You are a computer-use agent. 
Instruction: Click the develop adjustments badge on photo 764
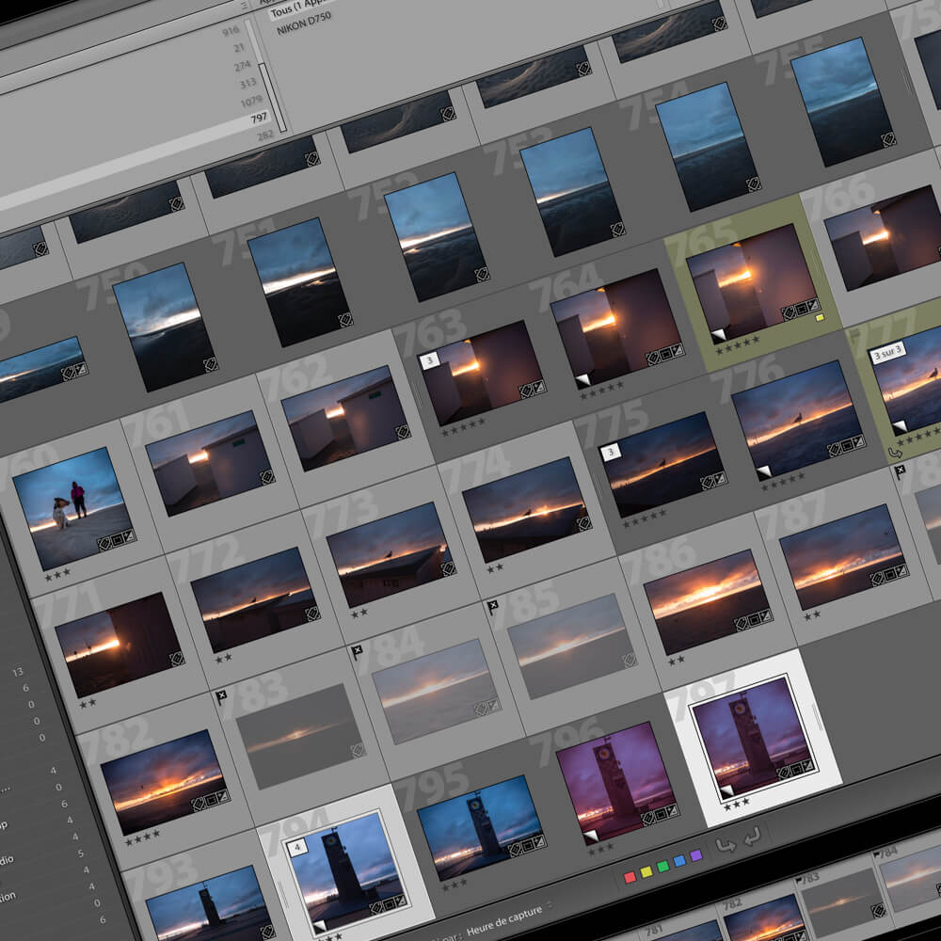pyautogui.click(x=677, y=351)
